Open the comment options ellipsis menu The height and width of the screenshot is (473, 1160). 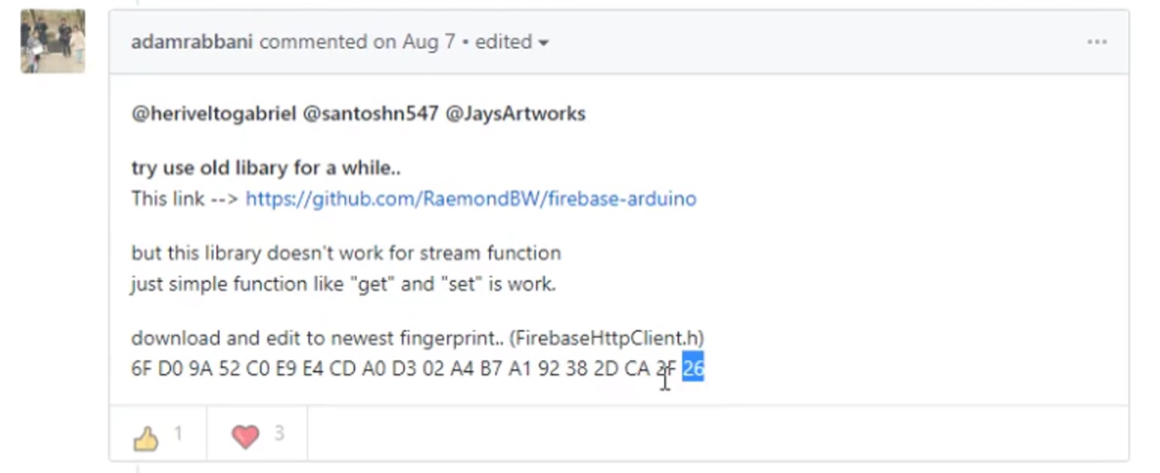(1096, 42)
